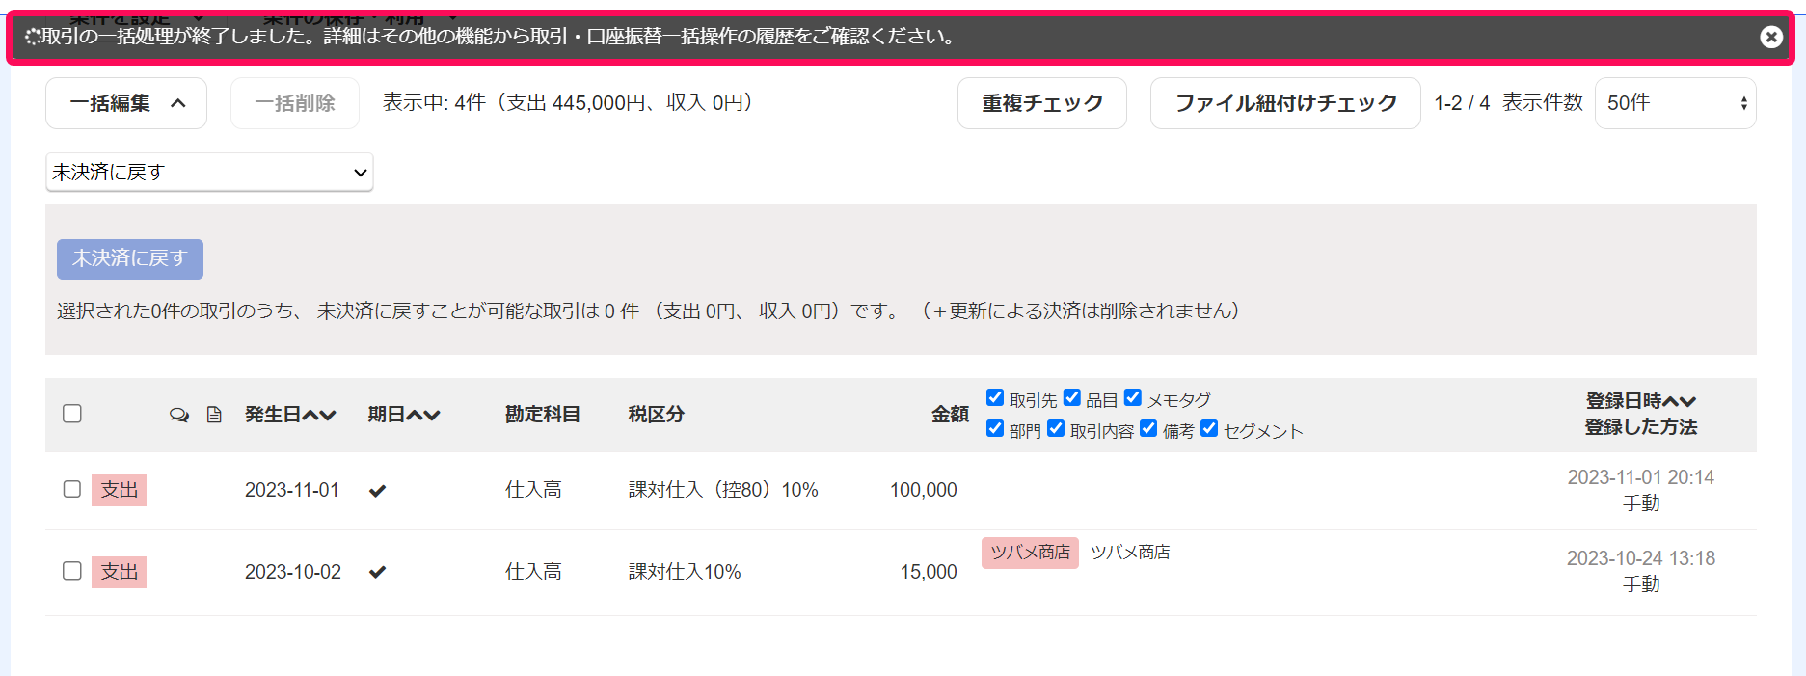
Task: Click the amount 15,000
Action: pos(929,572)
